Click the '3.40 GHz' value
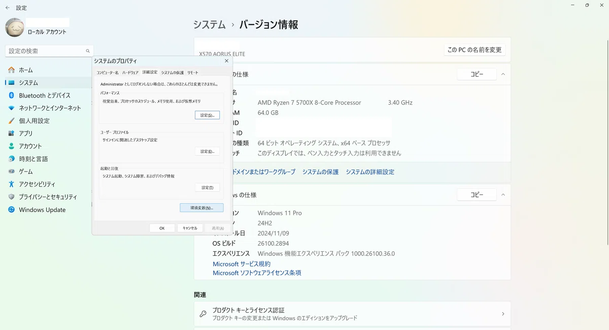This screenshot has height=330, width=609. point(400,103)
